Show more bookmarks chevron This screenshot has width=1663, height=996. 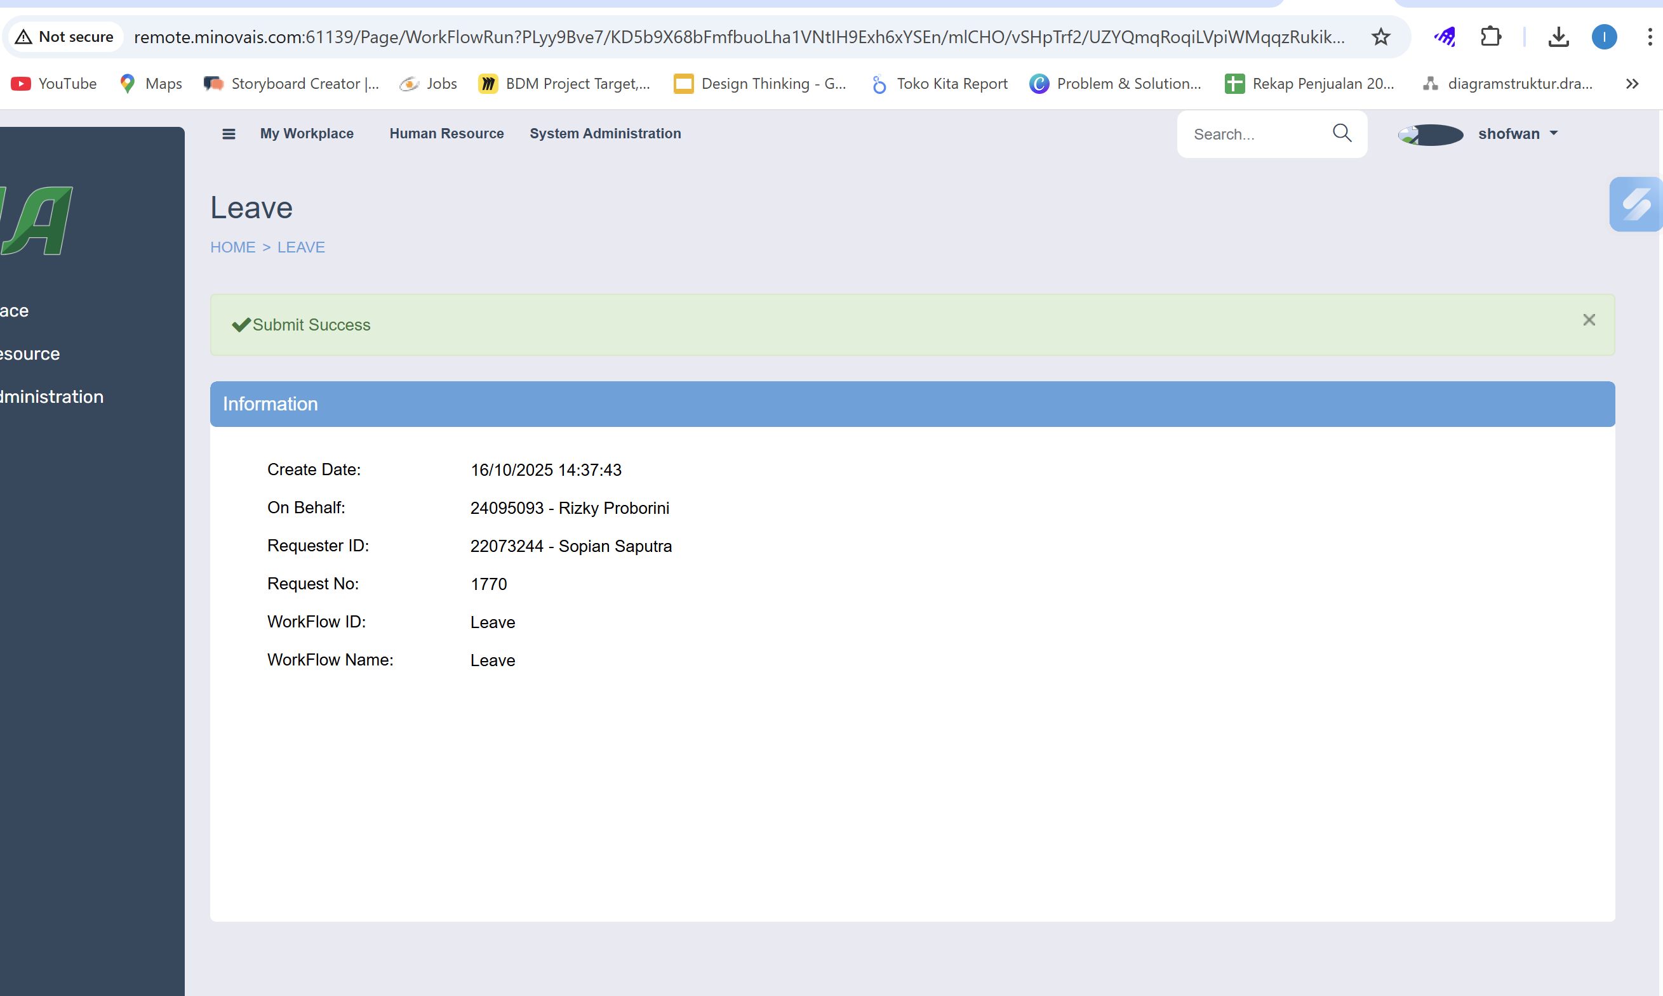(x=1632, y=84)
